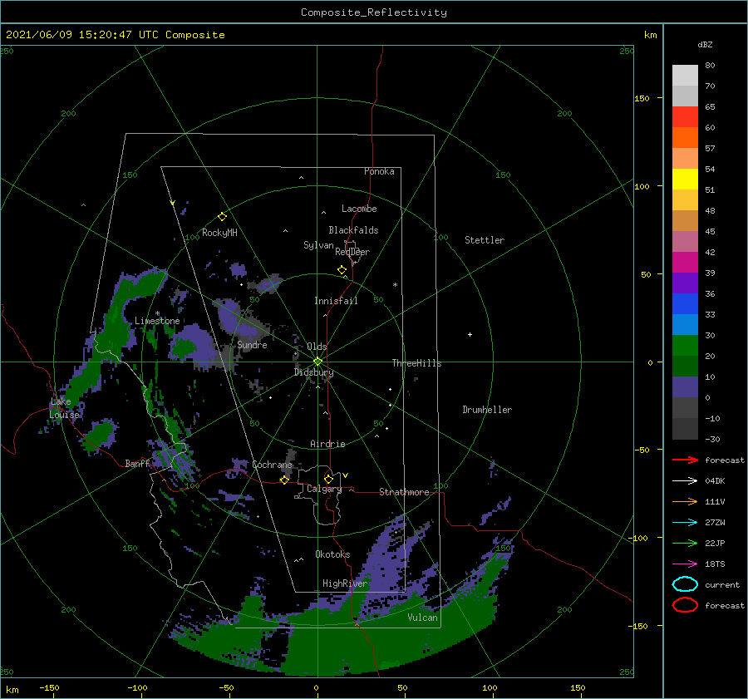Click the white plus marker east of ThreeHills

coord(470,334)
